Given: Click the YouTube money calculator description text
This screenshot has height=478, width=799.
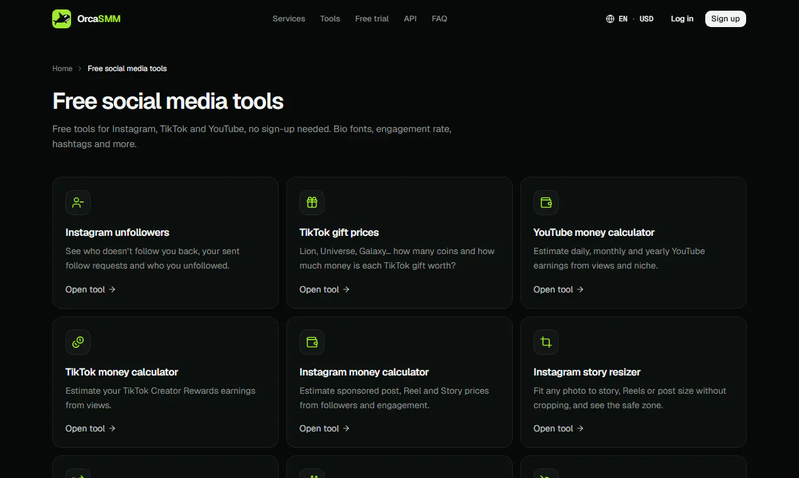Looking at the screenshot, I should tap(619, 258).
